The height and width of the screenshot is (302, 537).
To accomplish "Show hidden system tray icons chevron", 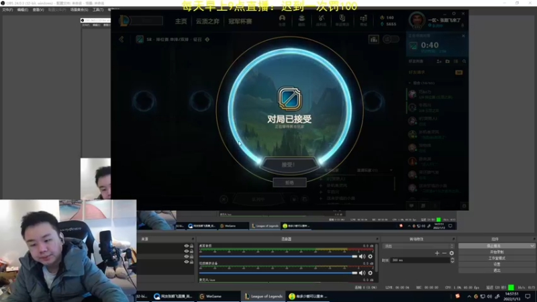I will 469,297.
